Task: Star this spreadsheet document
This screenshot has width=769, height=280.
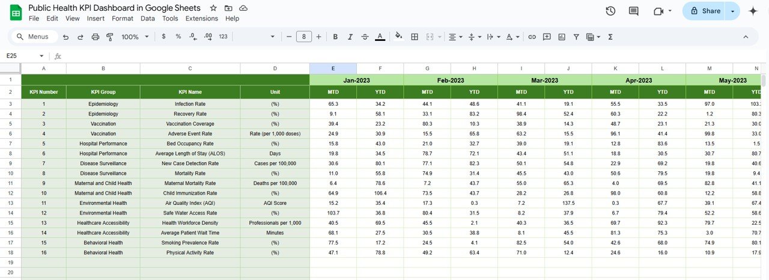Action: tap(213, 8)
